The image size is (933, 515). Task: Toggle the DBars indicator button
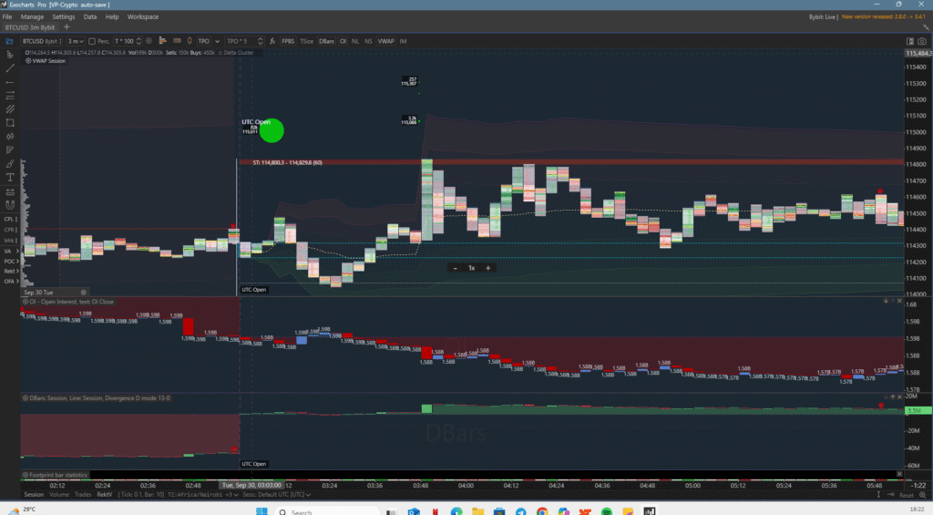tap(326, 41)
